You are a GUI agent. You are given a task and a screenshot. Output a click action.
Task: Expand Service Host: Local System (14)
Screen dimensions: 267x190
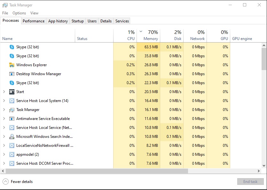[x=4, y=101]
